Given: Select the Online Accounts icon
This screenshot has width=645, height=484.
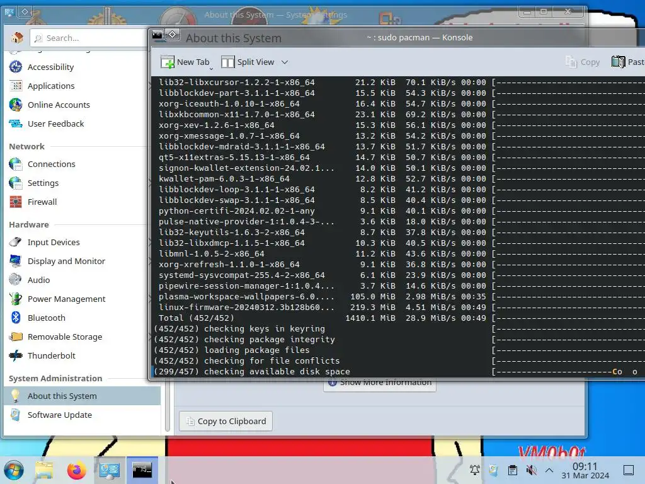Looking at the screenshot, I should coord(16,105).
